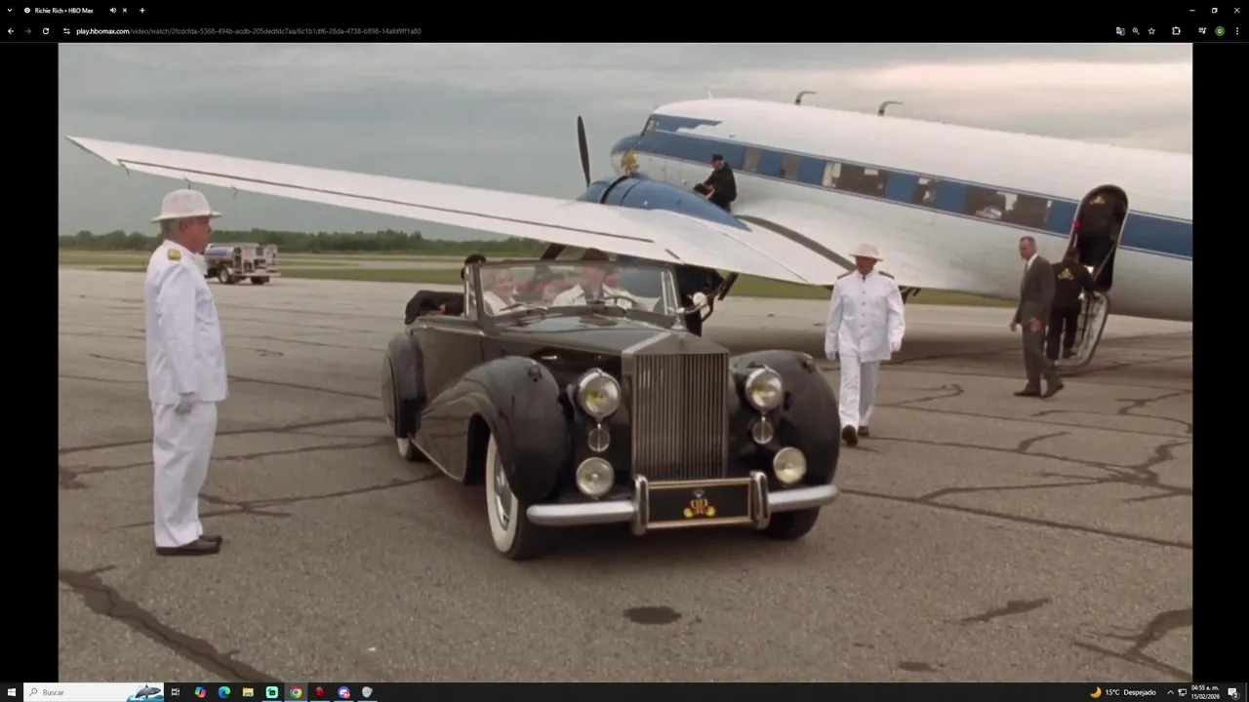
Task: Open the Windows Start menu
Action: pos(12,692)
